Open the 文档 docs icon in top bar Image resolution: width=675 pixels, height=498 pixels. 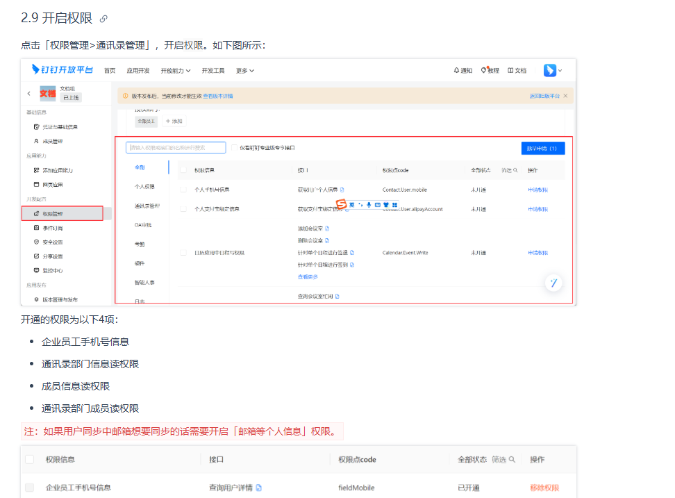(x=517, y=71)
